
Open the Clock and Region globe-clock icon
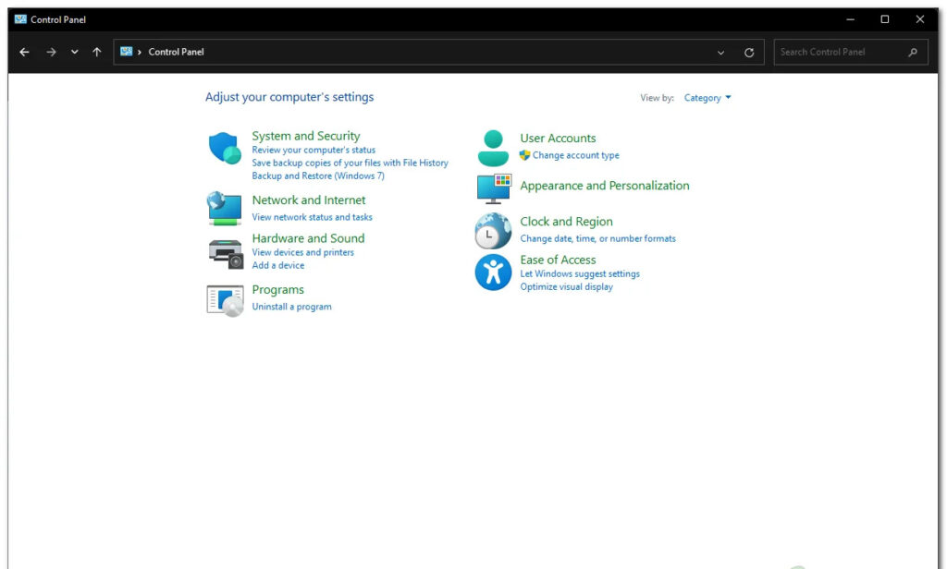(x=493, y=231)
